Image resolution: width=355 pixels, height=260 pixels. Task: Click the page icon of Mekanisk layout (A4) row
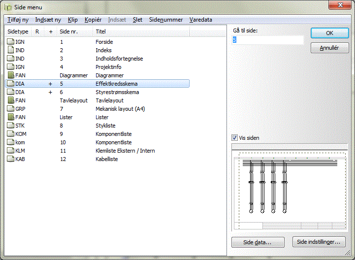click(x=10, y=109)
